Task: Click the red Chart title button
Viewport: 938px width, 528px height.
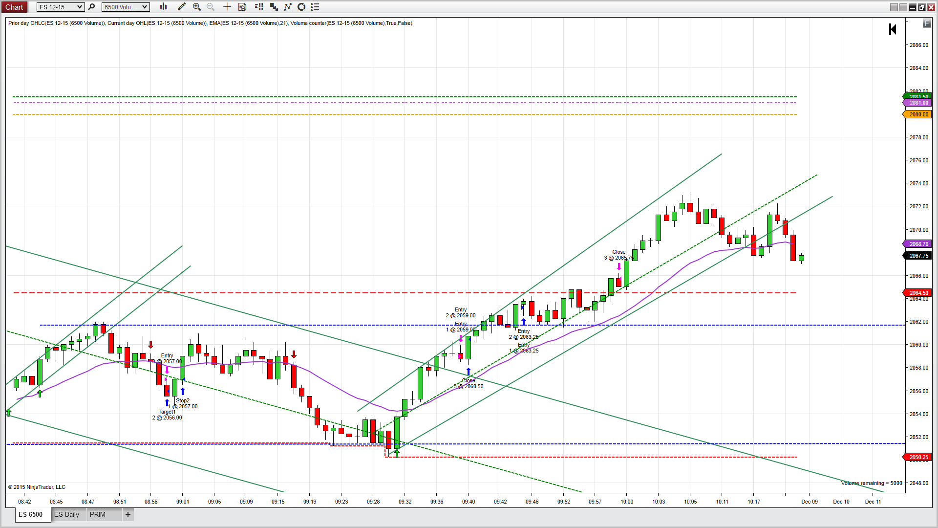Action: [14, 7]
